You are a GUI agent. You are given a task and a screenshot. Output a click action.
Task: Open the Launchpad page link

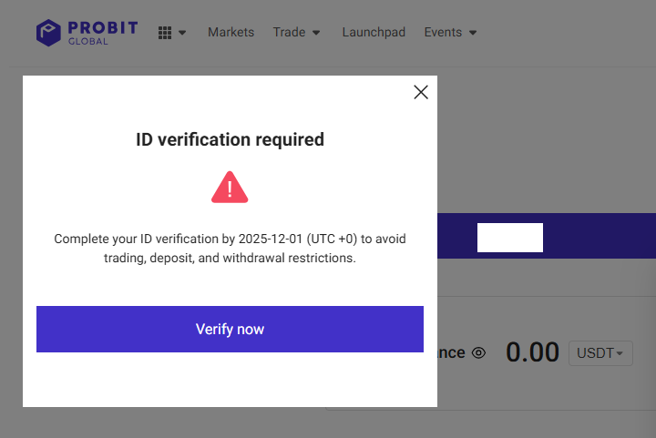tap(372, 32)
